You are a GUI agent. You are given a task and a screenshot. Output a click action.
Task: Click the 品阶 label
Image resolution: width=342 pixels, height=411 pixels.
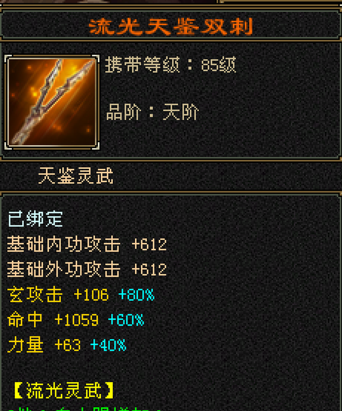coord(123,112)
